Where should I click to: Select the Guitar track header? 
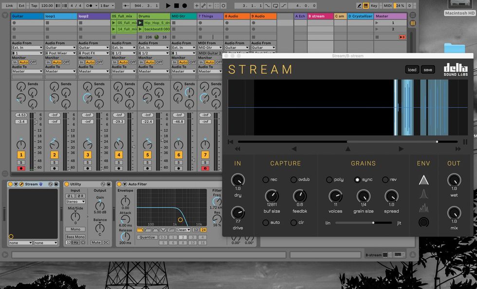pyautogui.click(x=27, y=16)
